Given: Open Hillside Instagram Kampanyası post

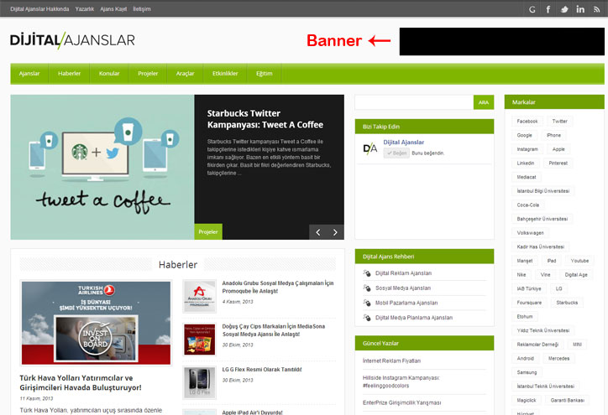Looking at the screenshot, I should click(401, 381).
